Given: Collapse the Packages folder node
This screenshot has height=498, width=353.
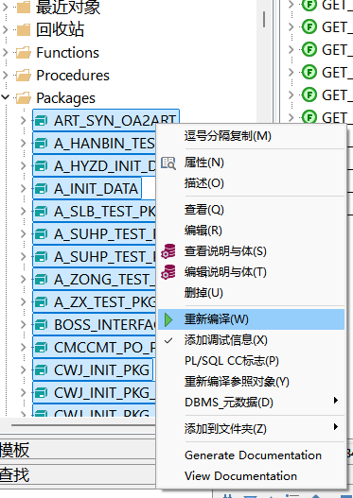Looking at the screenshot, I should click(5, 97).
